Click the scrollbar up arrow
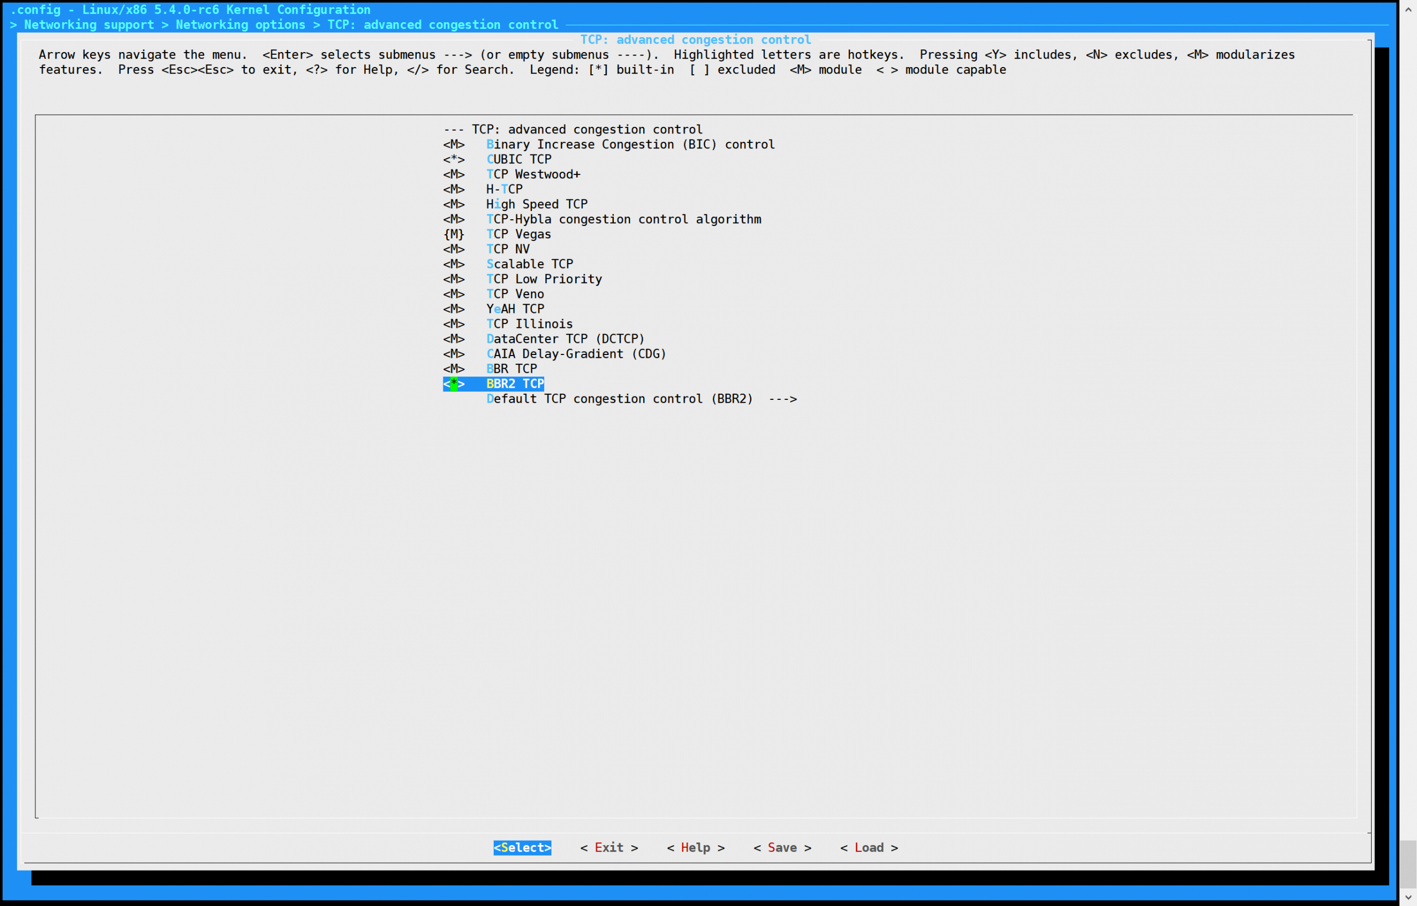 point(1408,9)
